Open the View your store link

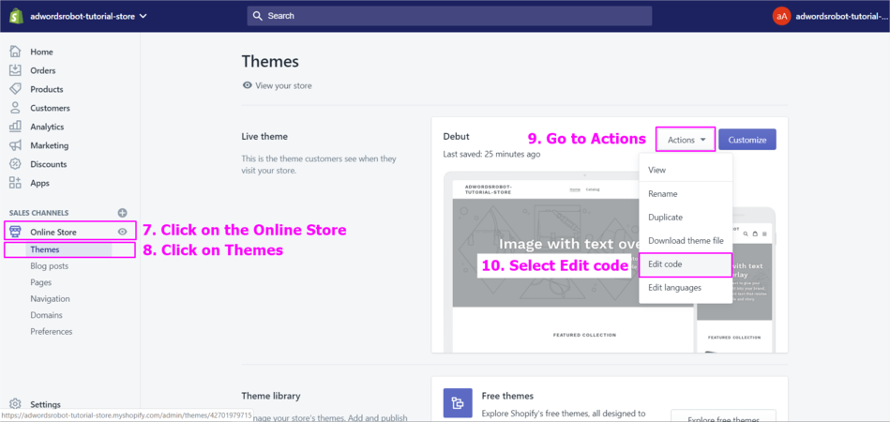pos(283,85)
